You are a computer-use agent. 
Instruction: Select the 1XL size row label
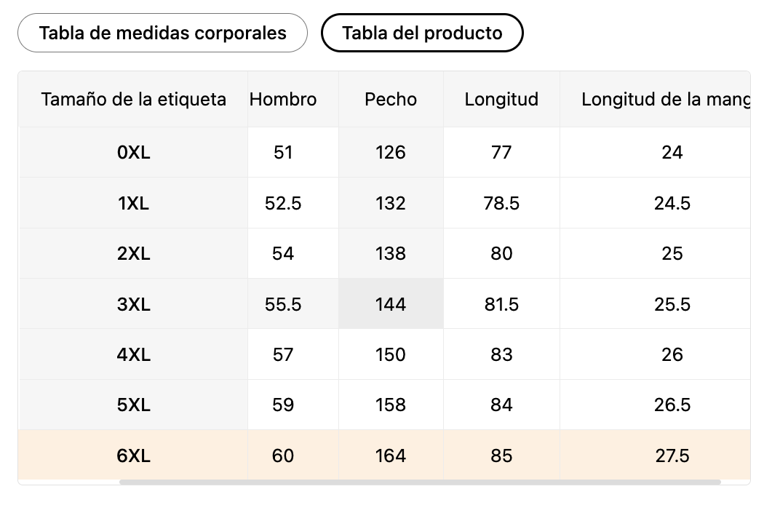point(133,203)
